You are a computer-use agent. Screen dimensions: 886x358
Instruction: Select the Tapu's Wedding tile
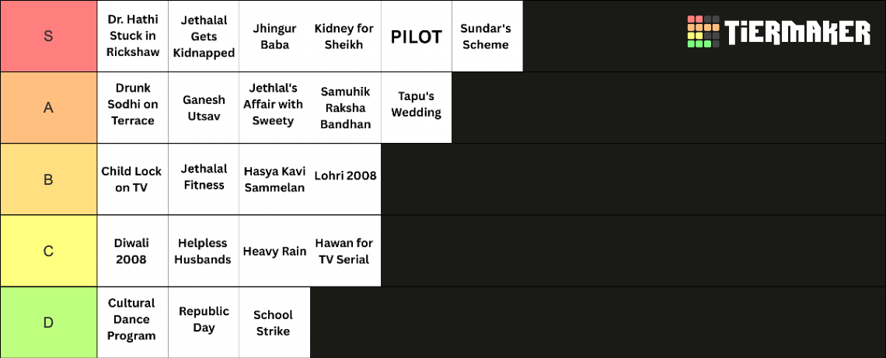click(417, 108)
